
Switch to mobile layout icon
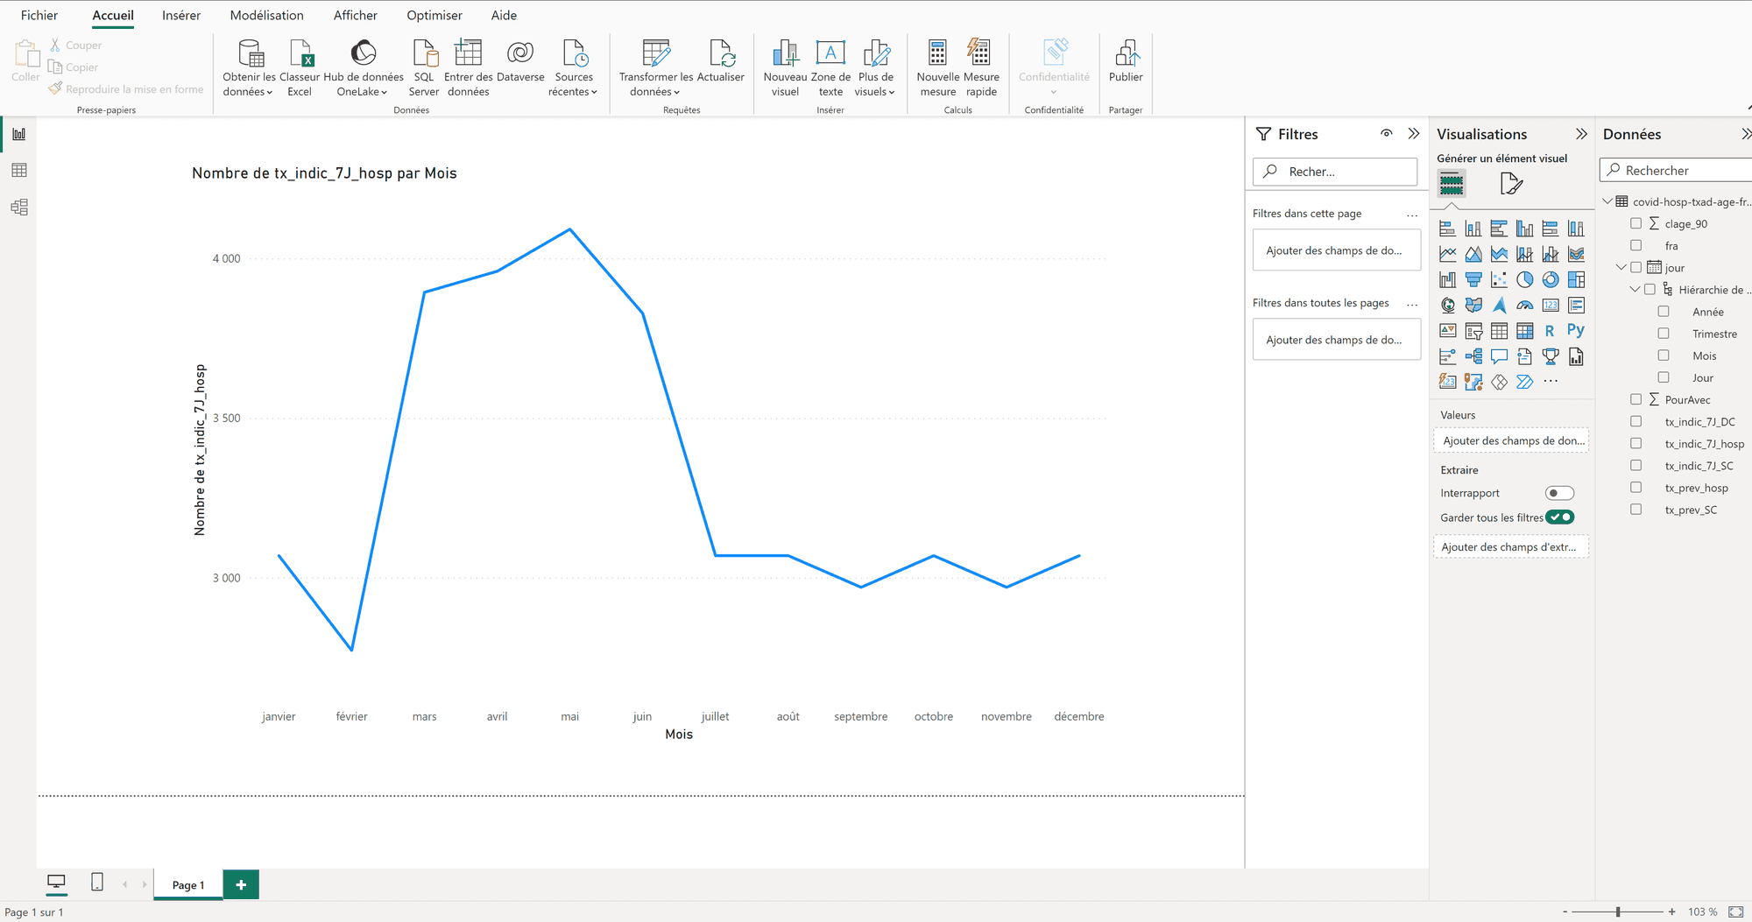(97, 883)
